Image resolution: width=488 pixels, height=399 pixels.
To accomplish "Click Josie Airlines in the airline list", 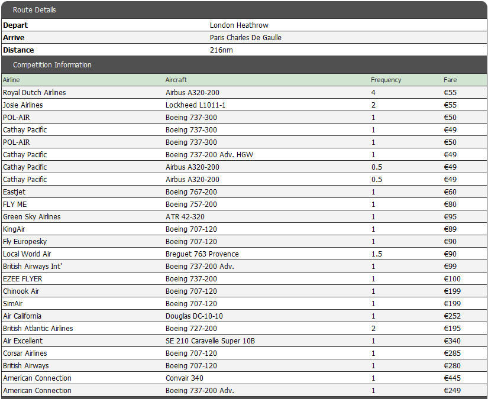I will pos(22,105).
